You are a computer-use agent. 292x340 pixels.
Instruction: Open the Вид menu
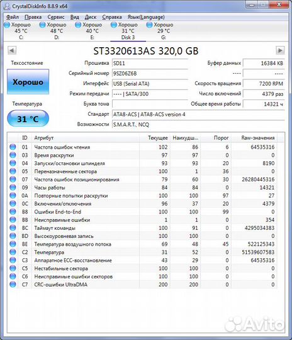[x=74, y=17]
